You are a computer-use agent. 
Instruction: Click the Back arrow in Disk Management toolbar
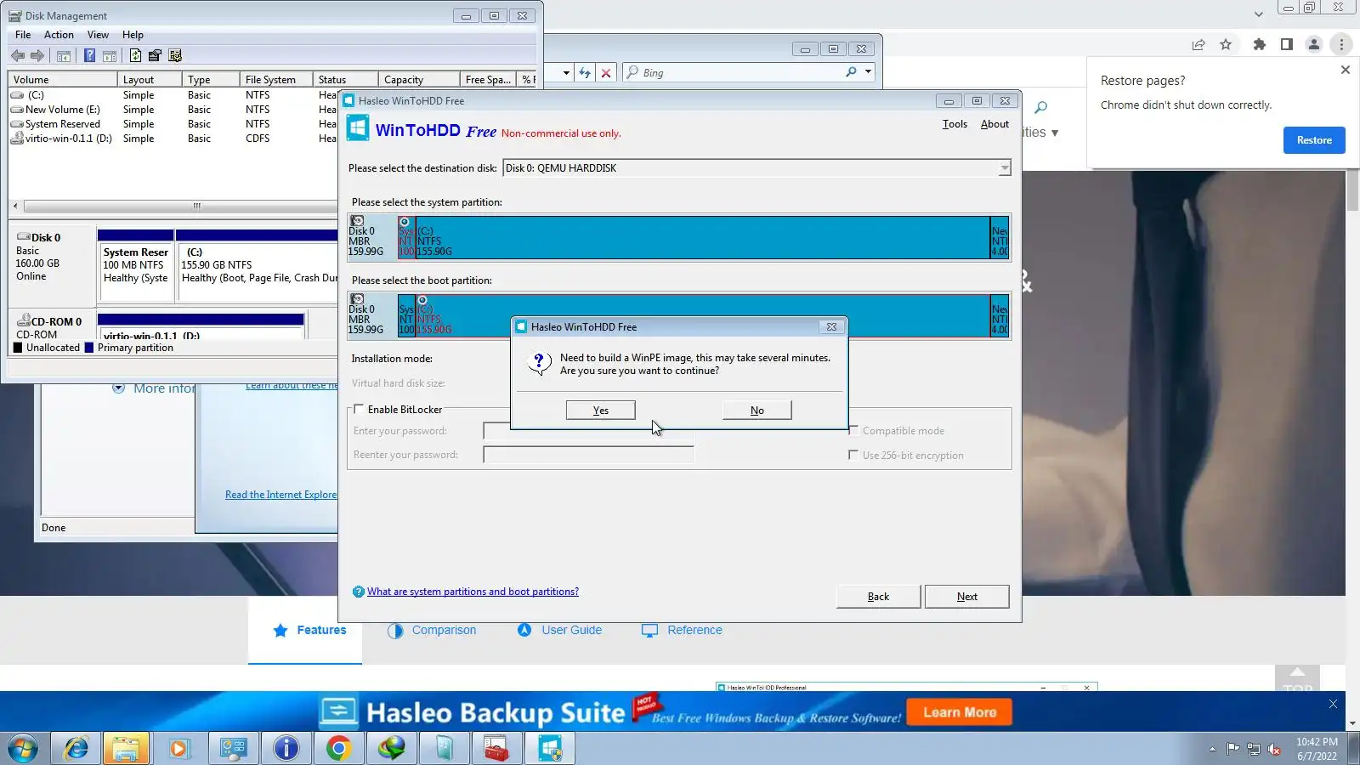[17, 56]
